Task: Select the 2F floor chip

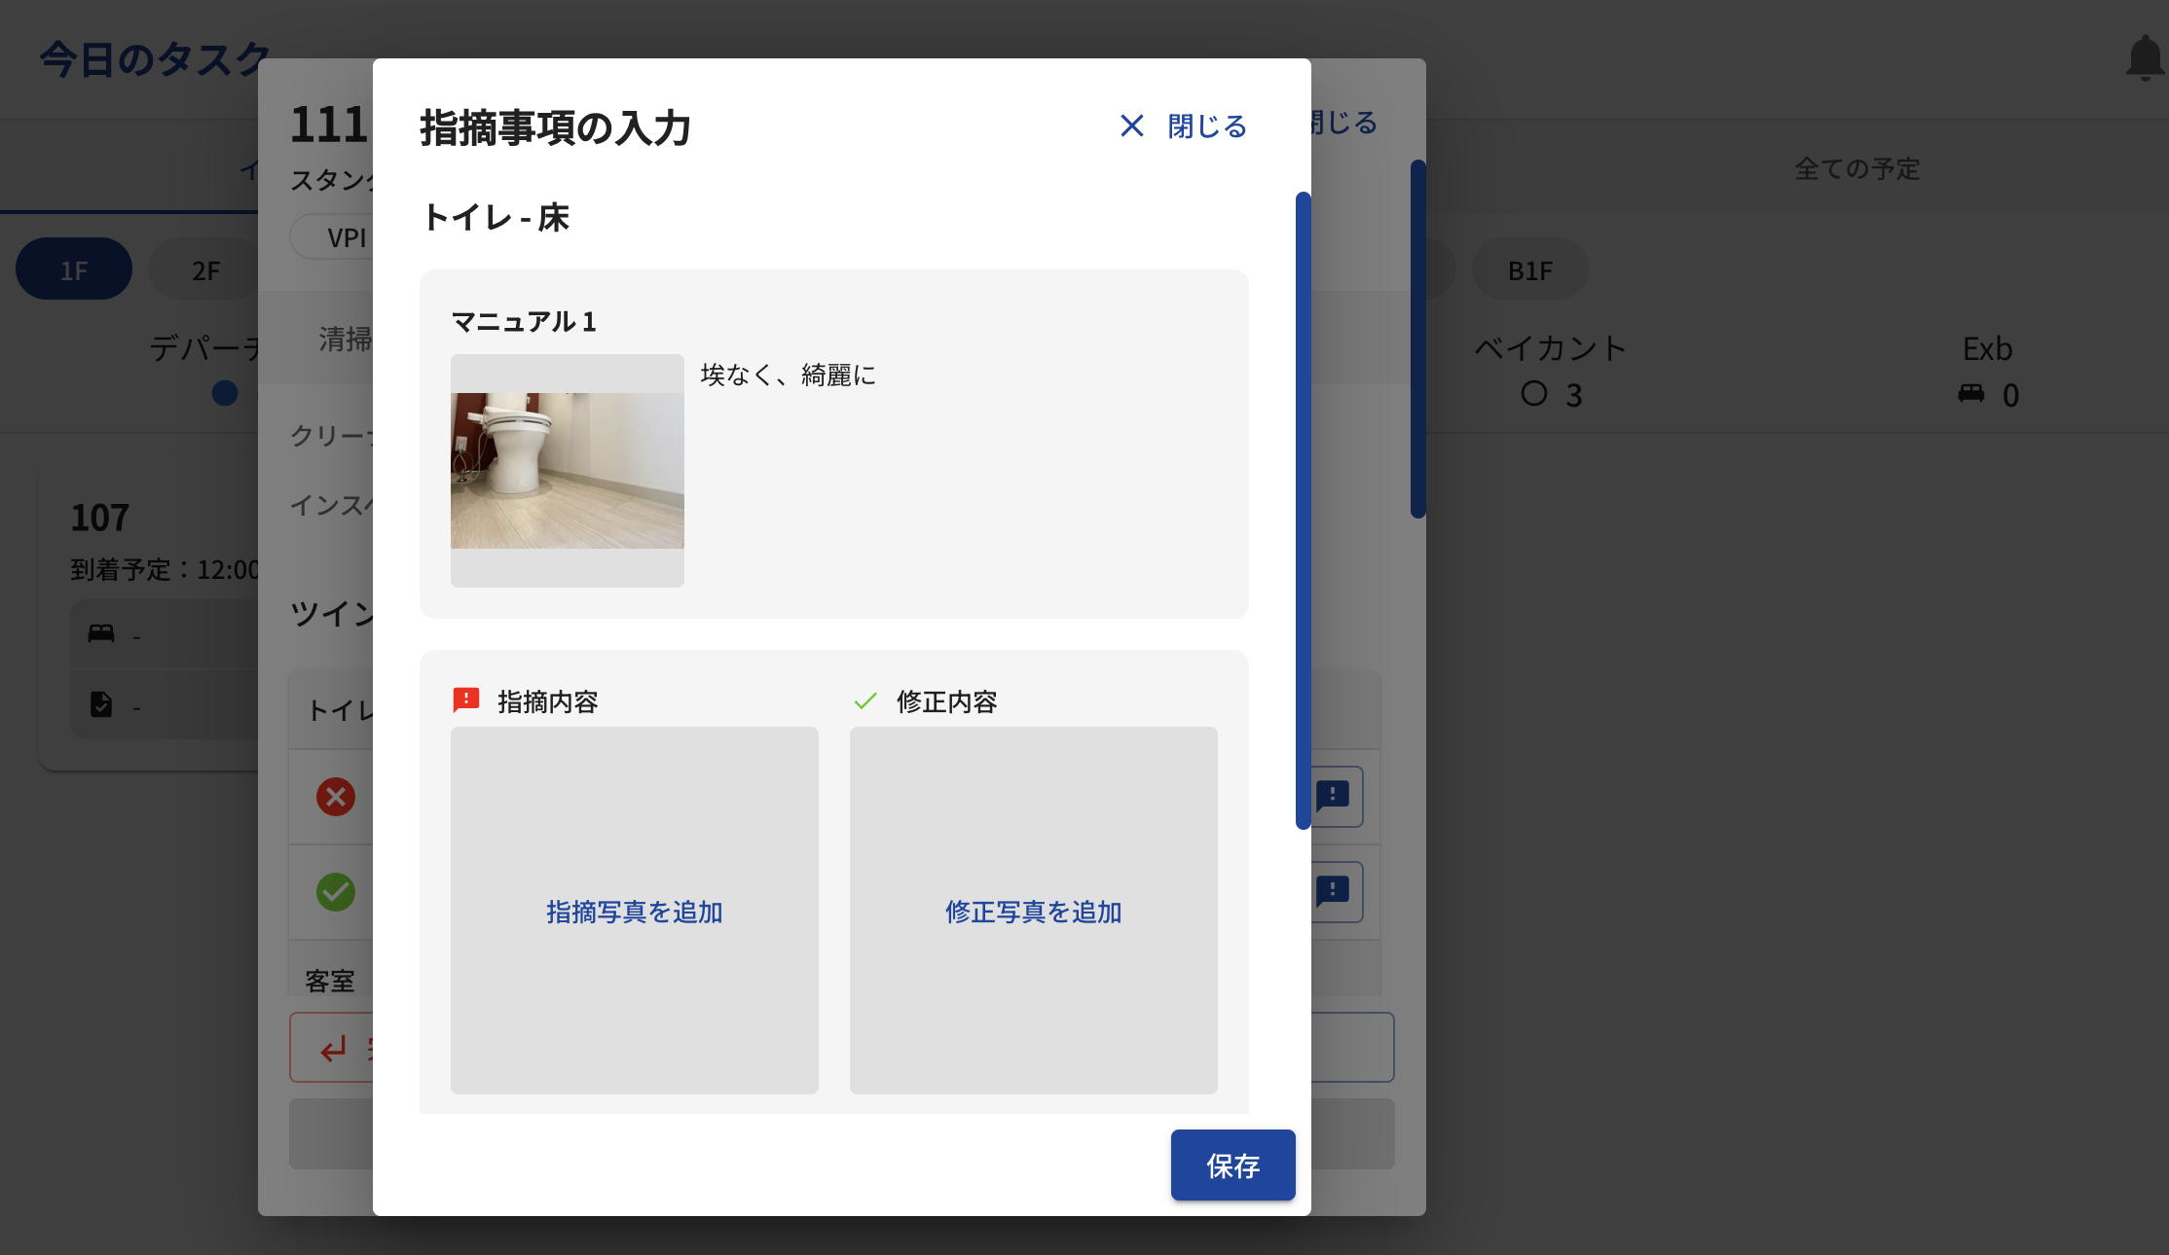Action: 205,269
